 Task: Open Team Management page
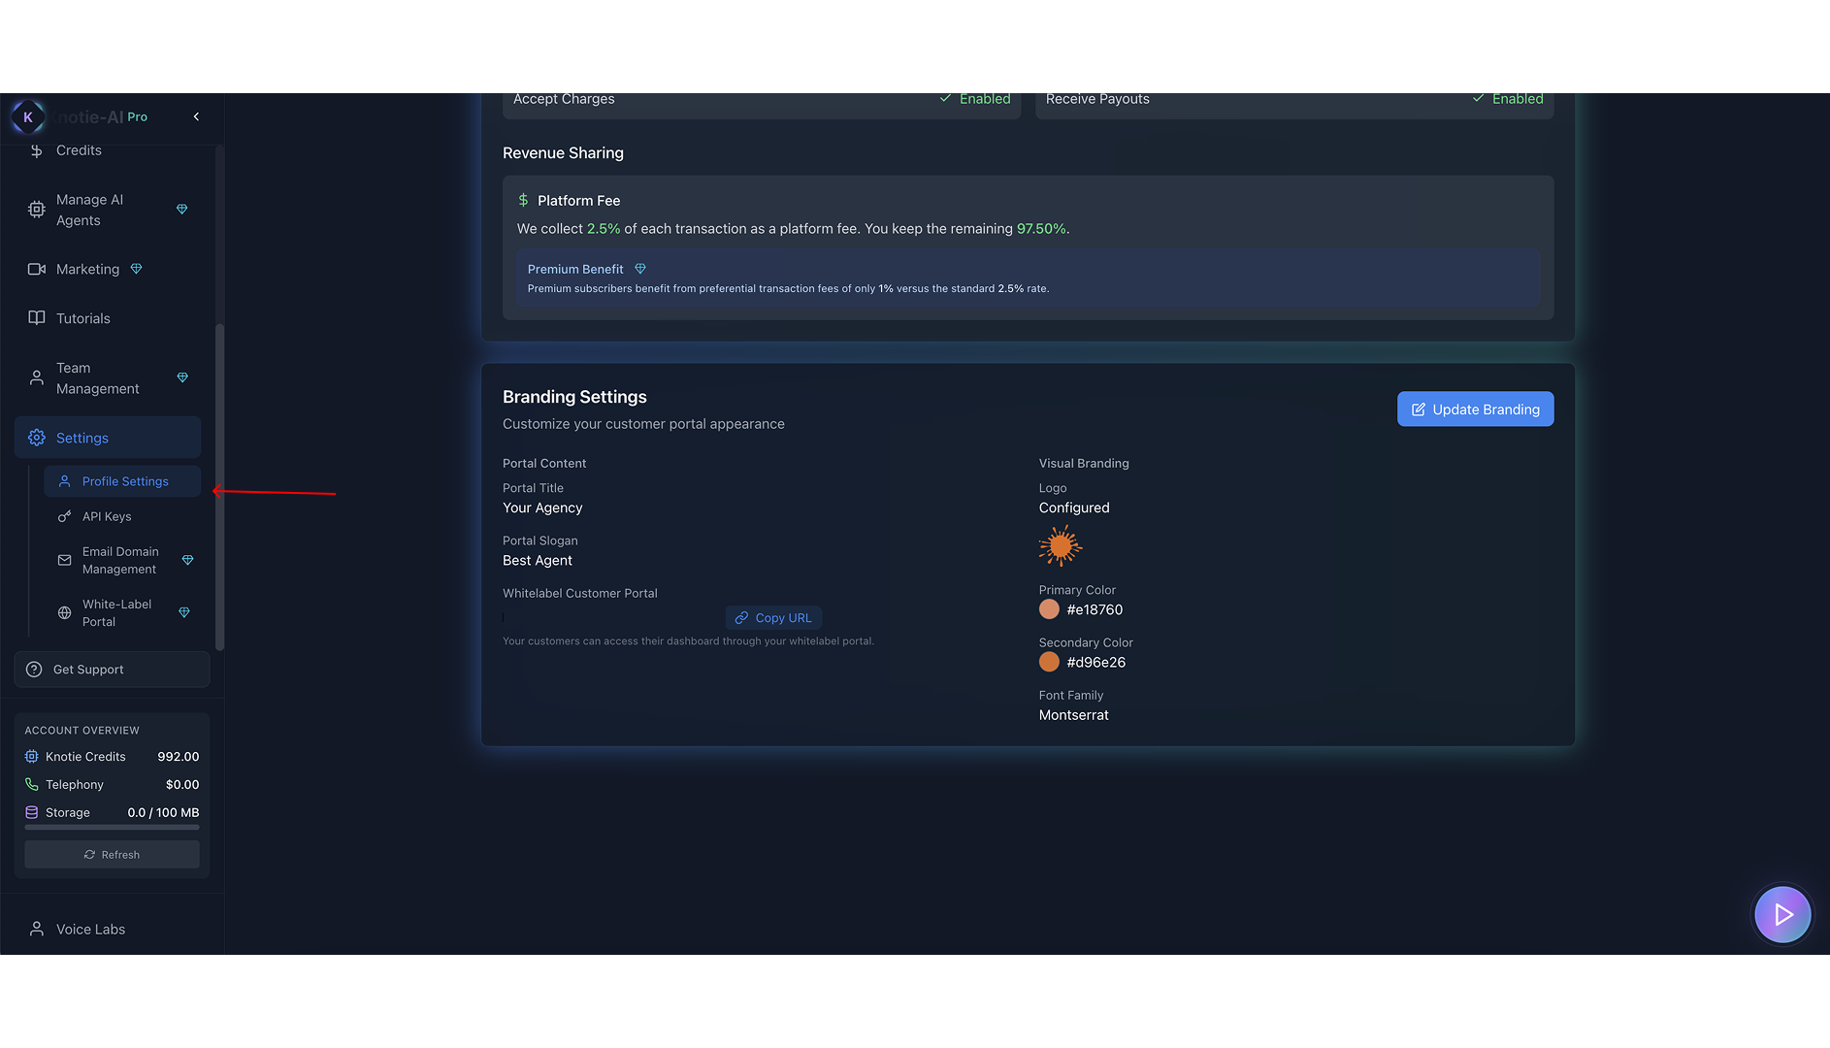pos(108,378)
